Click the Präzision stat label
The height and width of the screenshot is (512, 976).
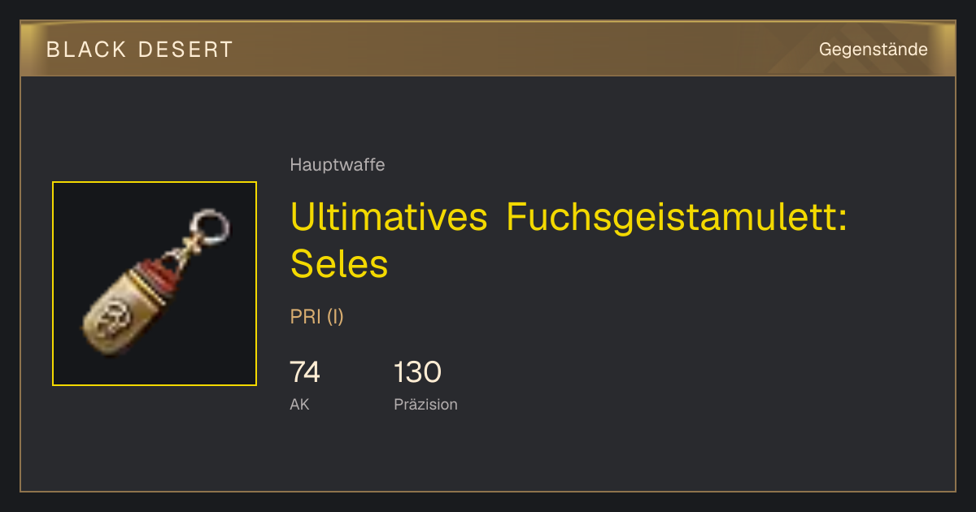(425, 404)
